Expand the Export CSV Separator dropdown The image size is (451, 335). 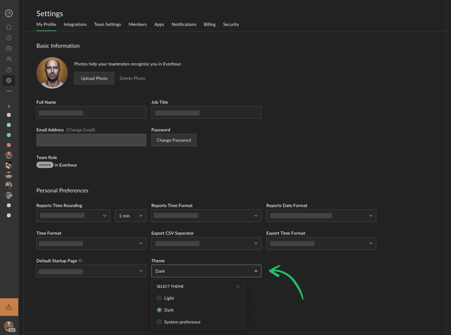pyautogui.click(x=206, y=243)
